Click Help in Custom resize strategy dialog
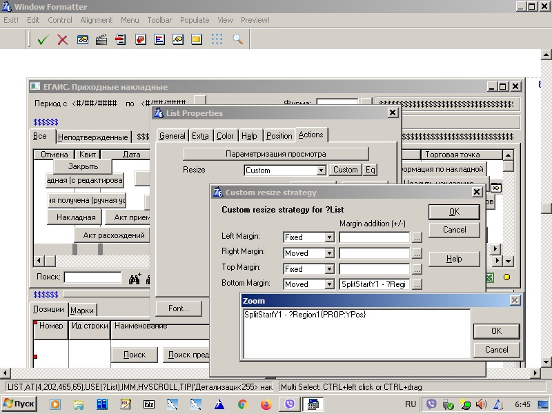 tap(453, 259)
